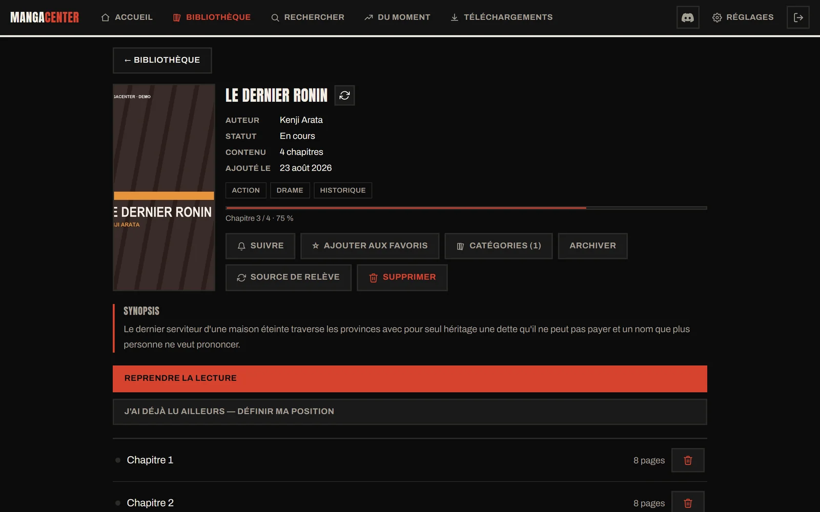Screen dimensions: 820x512
Task: Open the Du moment trending page
Action: (x=397, y=17)
